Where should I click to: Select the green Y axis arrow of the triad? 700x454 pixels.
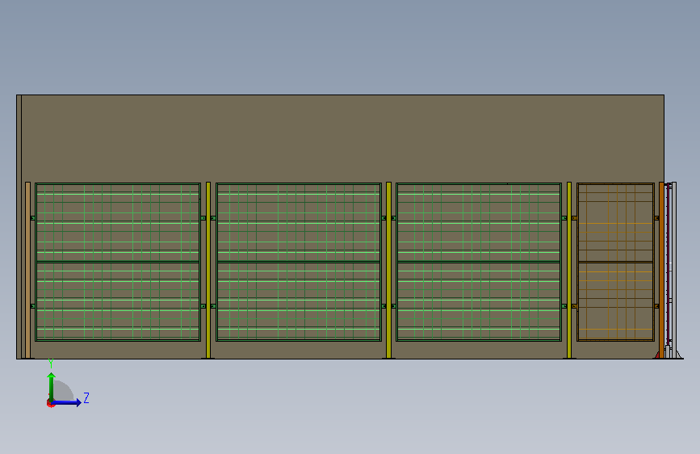coord(52,386)
